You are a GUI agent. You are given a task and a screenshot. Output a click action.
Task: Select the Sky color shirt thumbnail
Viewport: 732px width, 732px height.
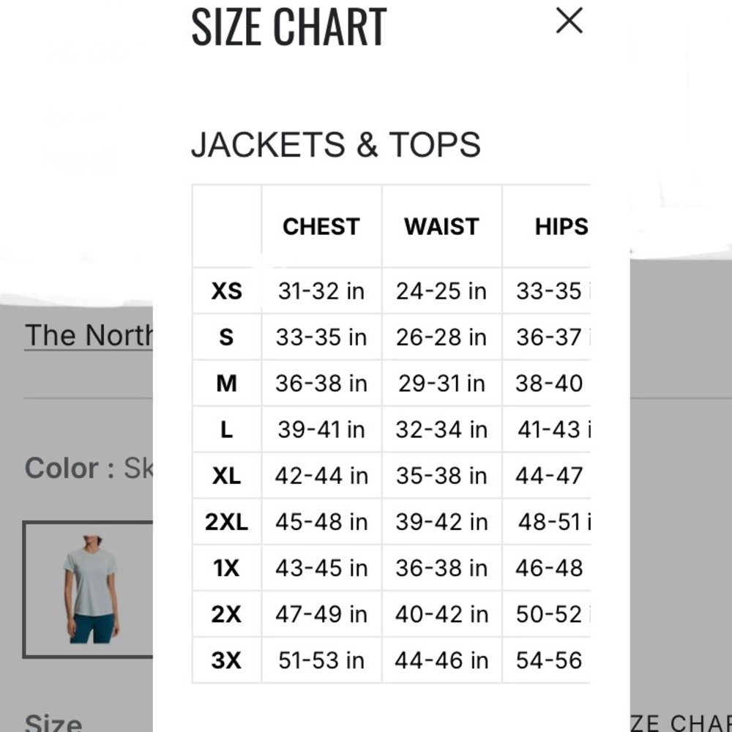coord(89,589)
